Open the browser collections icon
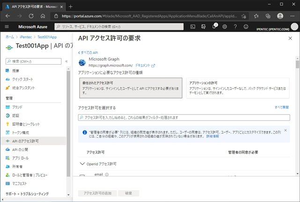The height and width of the screenshot is (202, 300). point(268,16)
